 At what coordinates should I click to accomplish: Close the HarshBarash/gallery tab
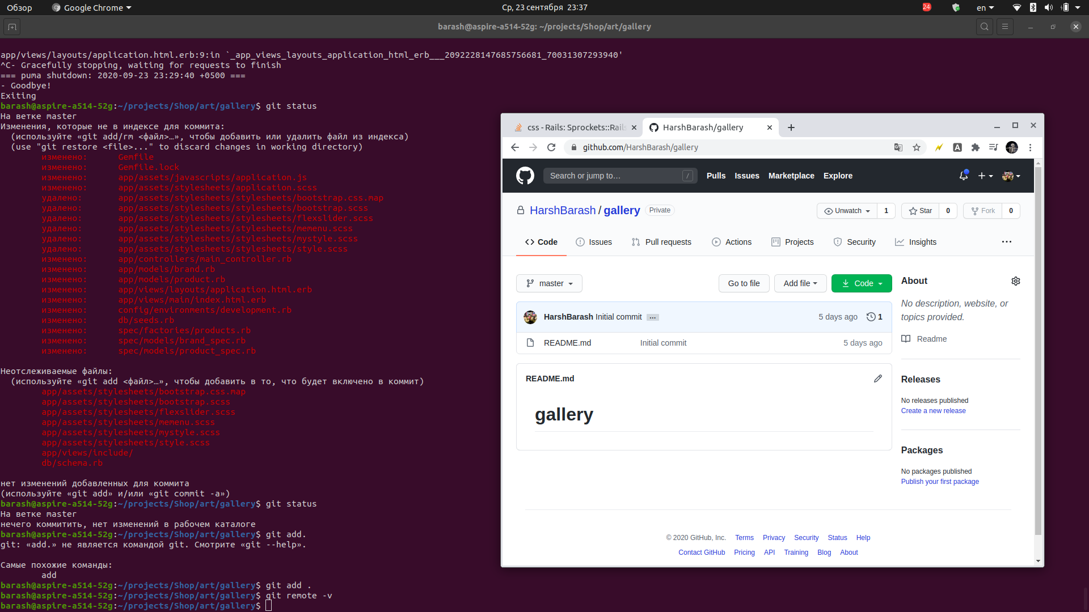[x=769, y=127]
